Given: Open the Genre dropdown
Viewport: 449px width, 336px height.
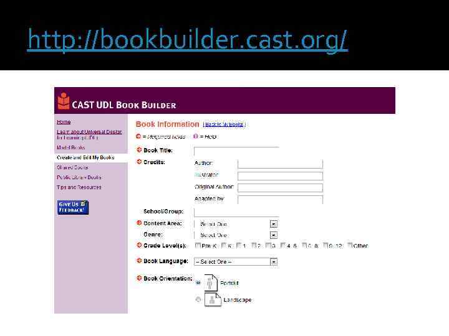Looking at the screenshot, I should 236,235.
